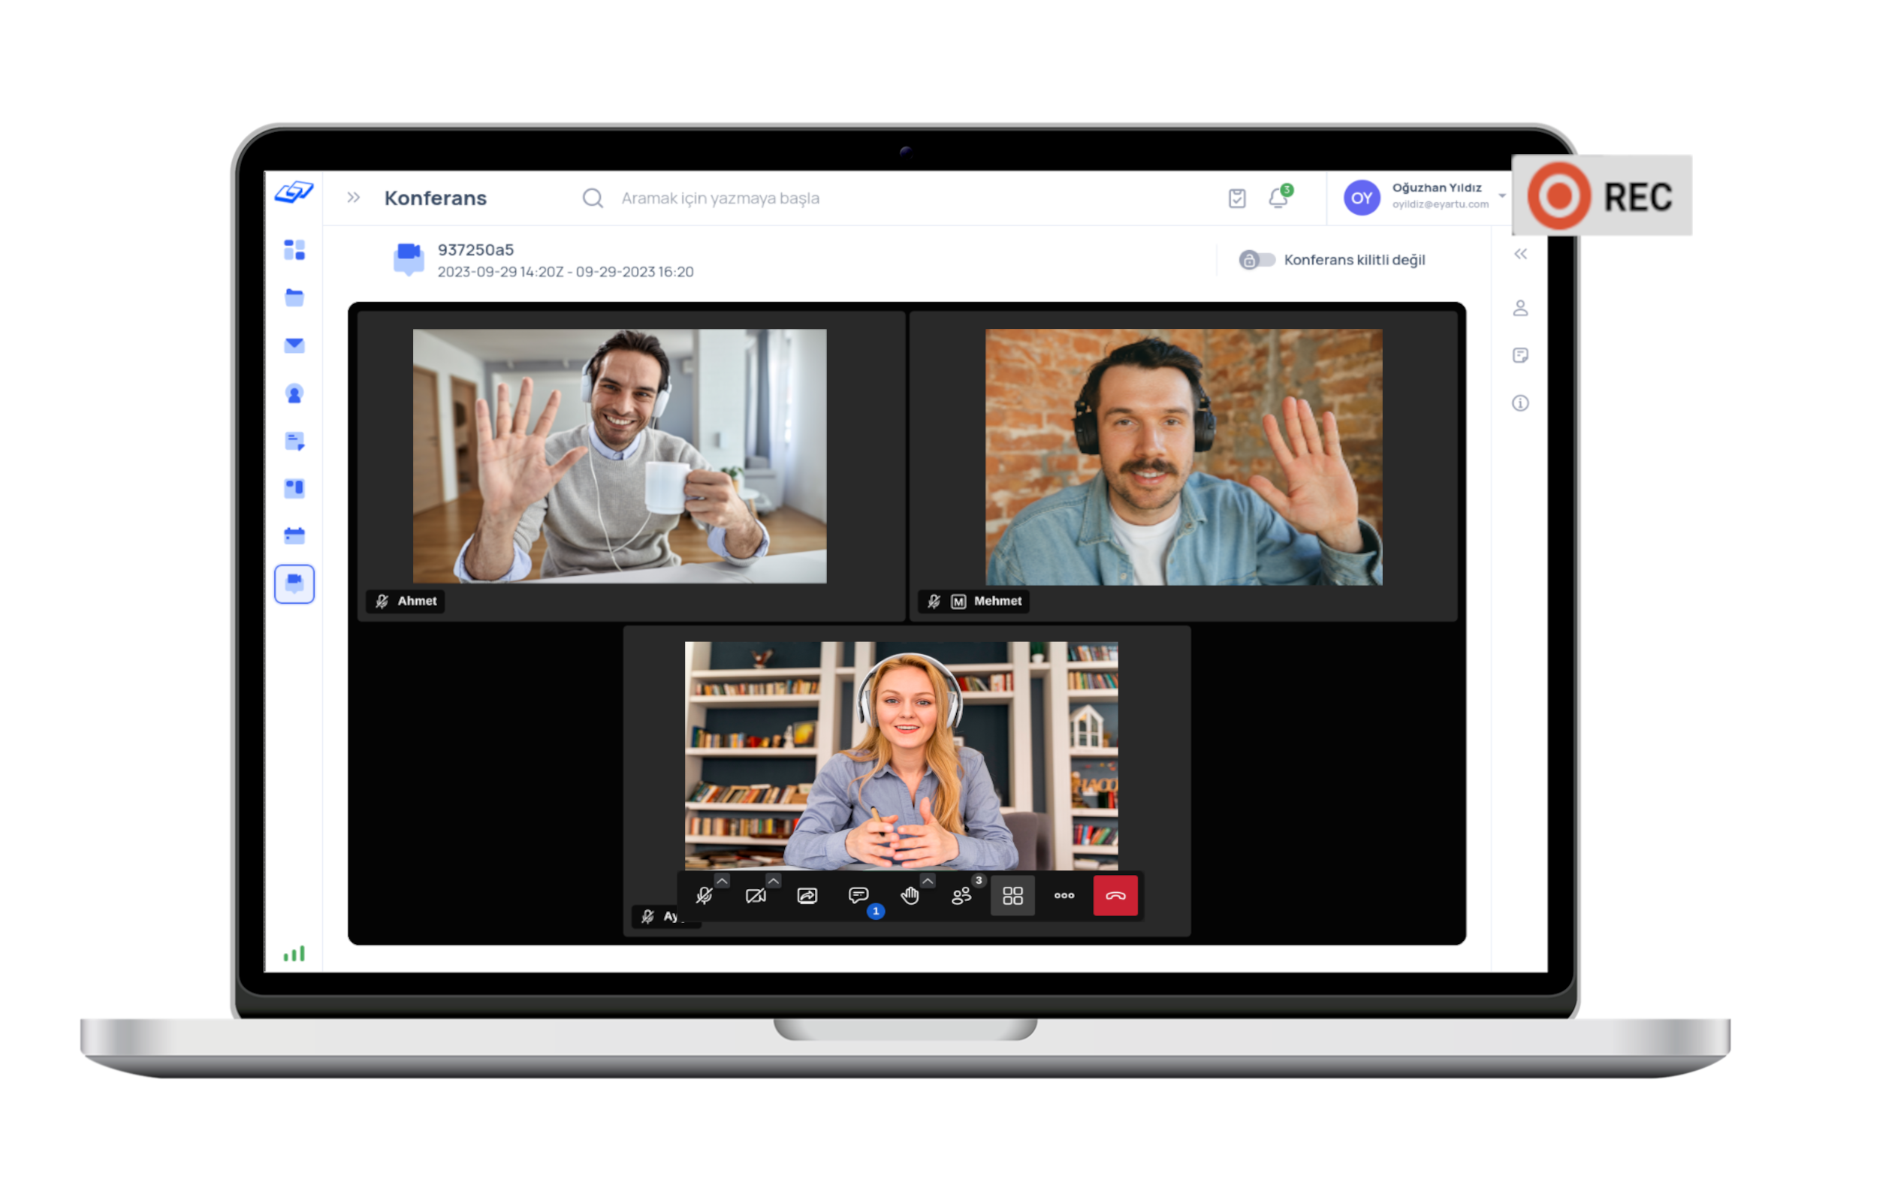Toggle tile view layout

[1012, 895]
